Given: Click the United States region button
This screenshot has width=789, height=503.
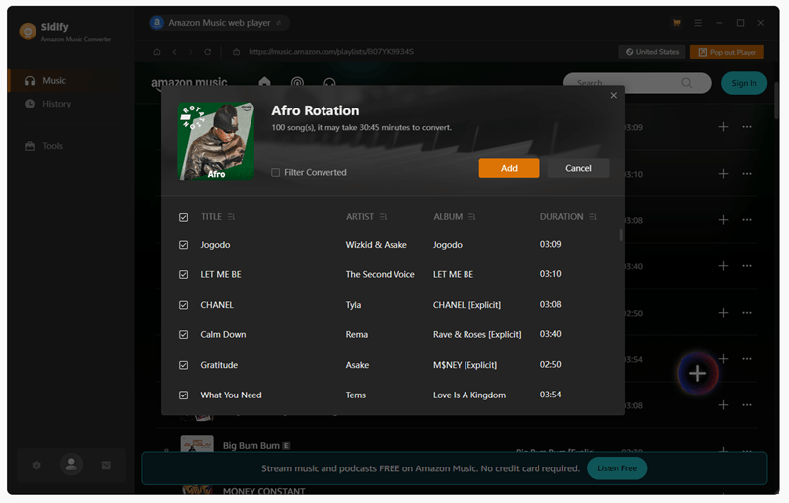Looking at the screenshot, I should coord(652,52).
